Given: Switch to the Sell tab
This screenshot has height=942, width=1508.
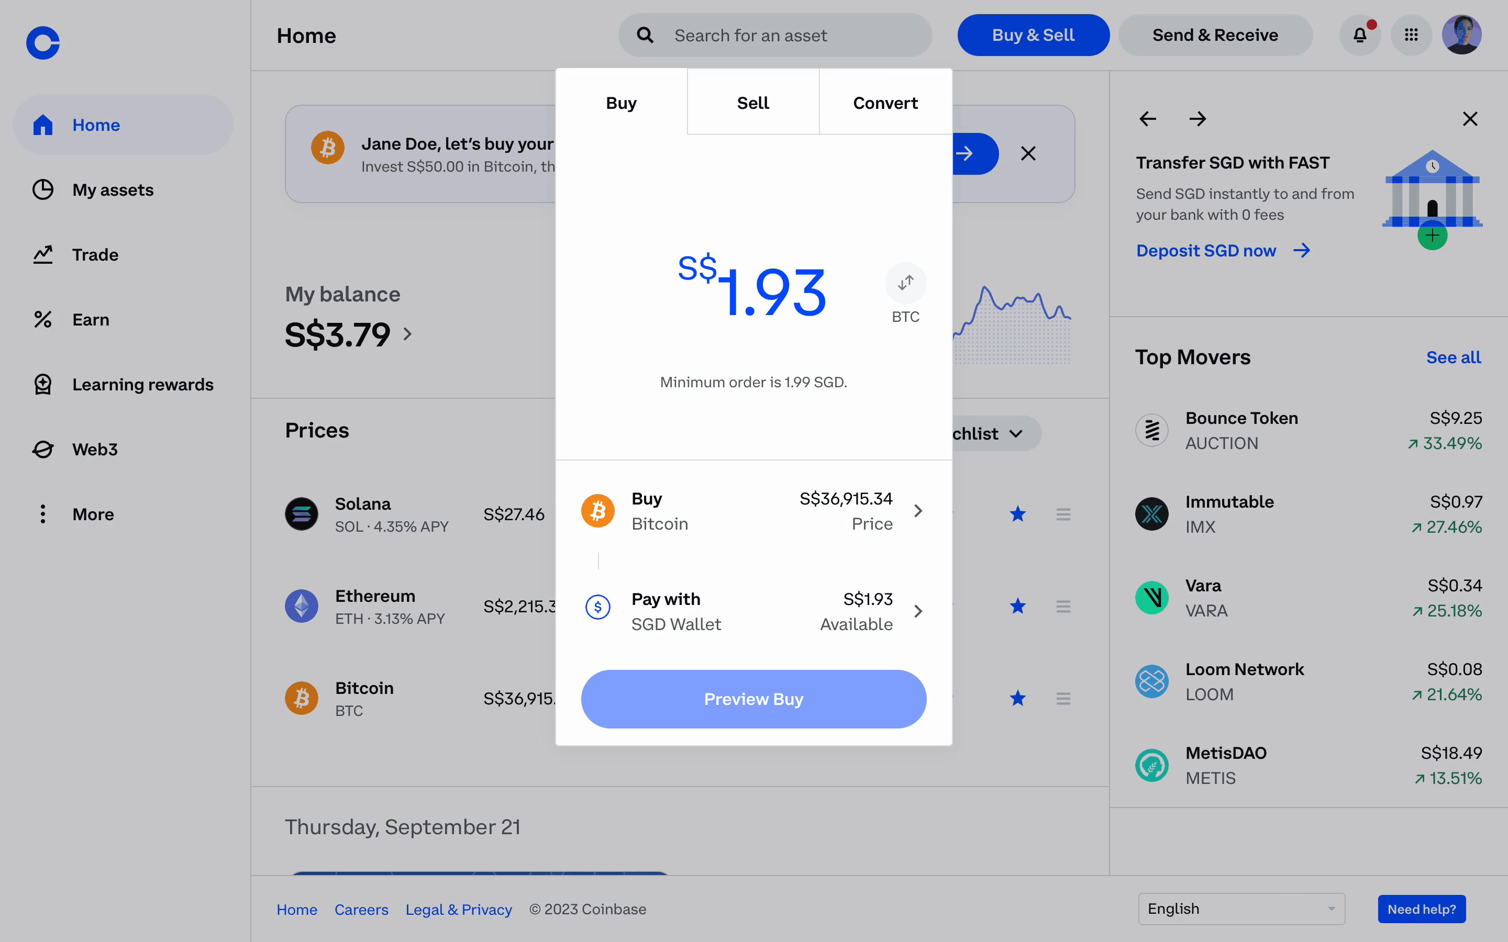Looking at the screenshot, I should pos(753,103).
